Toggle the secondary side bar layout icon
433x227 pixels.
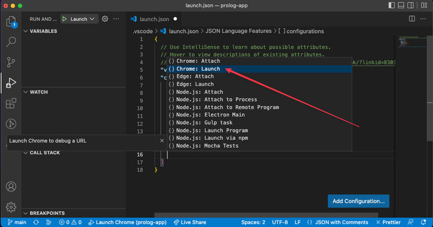tap(411, 5)
